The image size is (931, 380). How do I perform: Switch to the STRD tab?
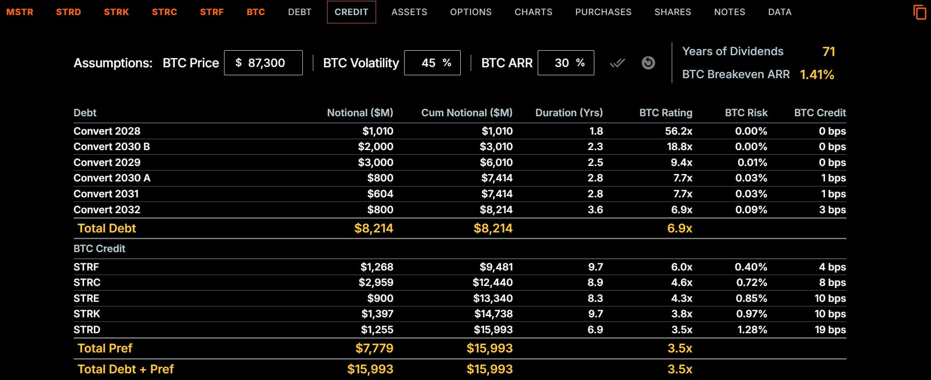click(x=68, y=12)
